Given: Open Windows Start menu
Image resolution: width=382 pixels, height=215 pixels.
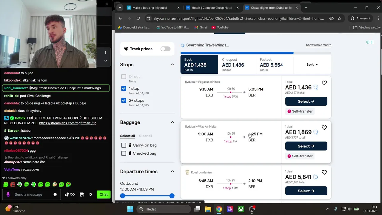Looking at the screenshot, I should [130, 209].
